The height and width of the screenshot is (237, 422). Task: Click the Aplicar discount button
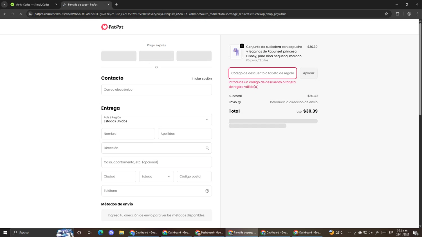click(309, 73)
